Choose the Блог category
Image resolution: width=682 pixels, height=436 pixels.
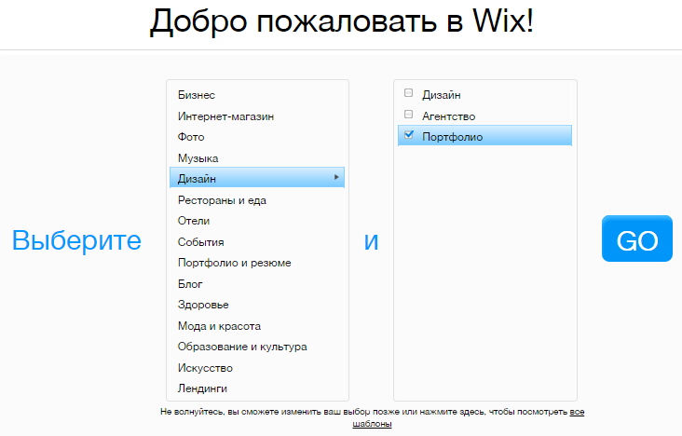[257, 284]
